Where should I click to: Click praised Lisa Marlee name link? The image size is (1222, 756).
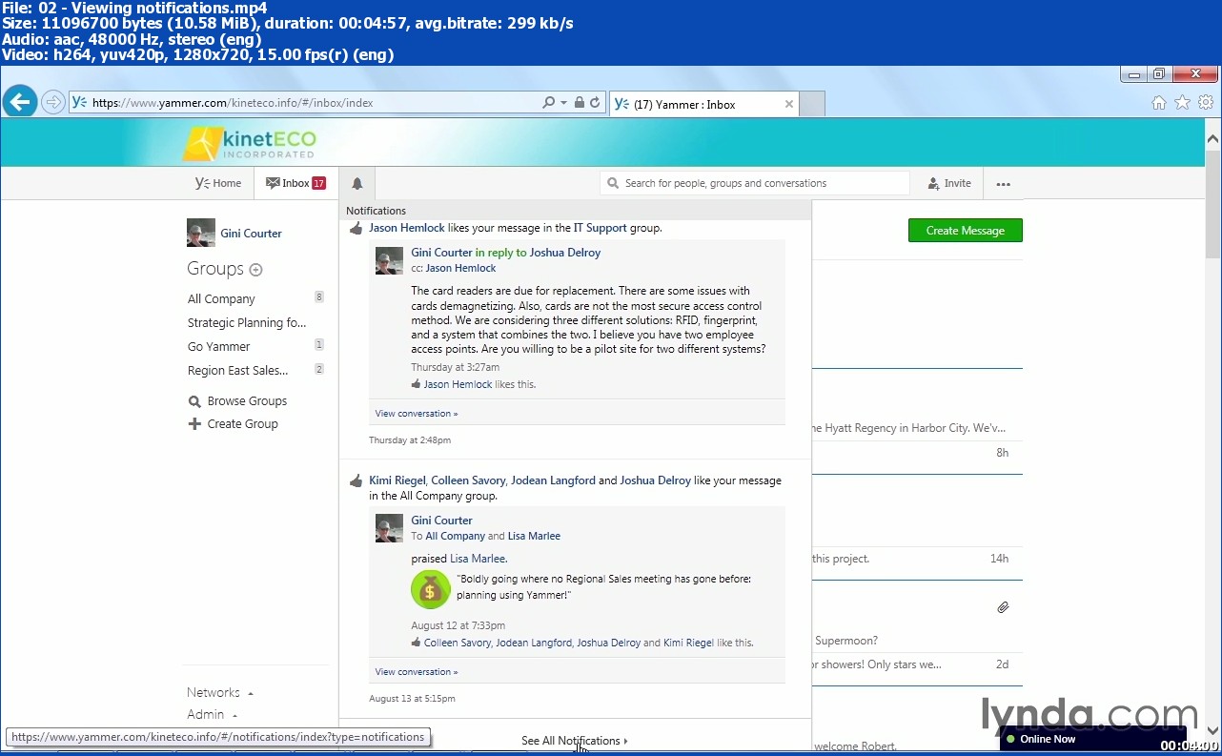coord(478,559)
